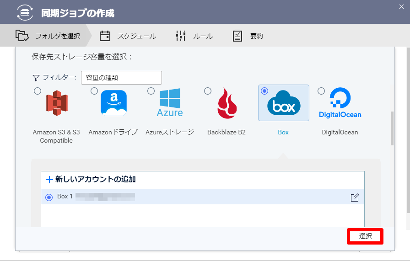This screenshot has height=261, width=410.
Task: Click the Amazon Drive logo
Action: click(114, 103)
